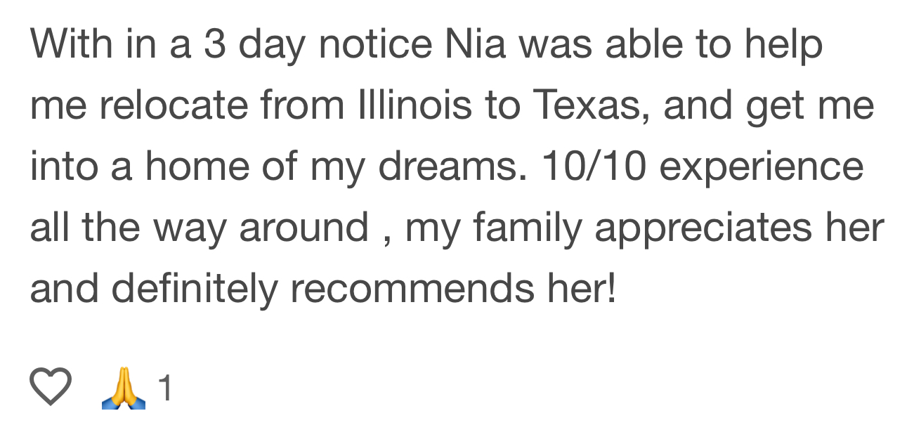Tap the praying hands emoji reaction

point(124,389)
